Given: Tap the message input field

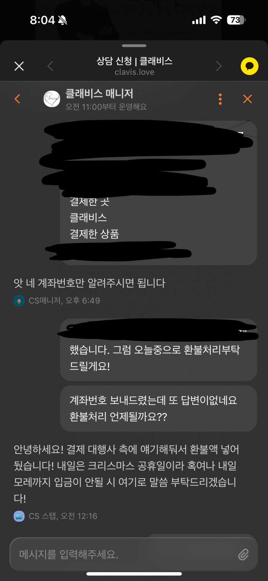Looking at the screenshot, I should [134, 554].
